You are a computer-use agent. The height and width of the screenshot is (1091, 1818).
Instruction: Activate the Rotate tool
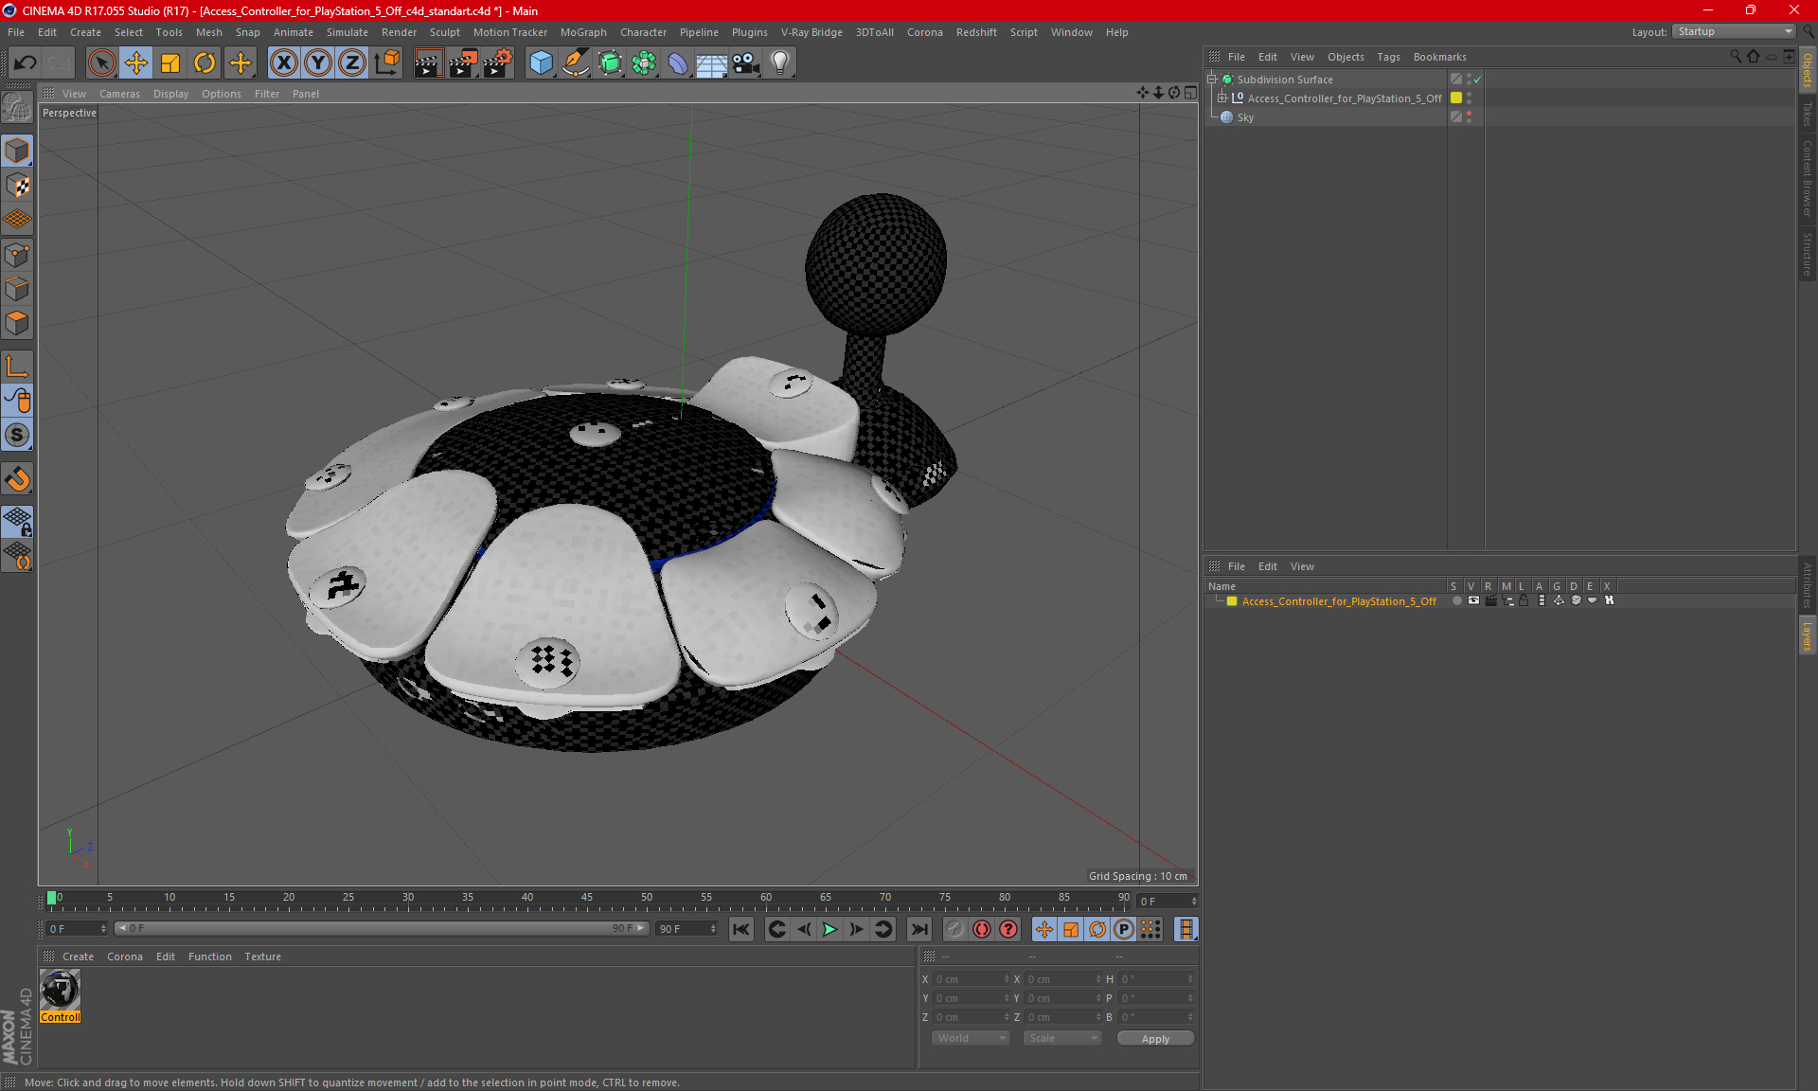click(x=205, y=63)
